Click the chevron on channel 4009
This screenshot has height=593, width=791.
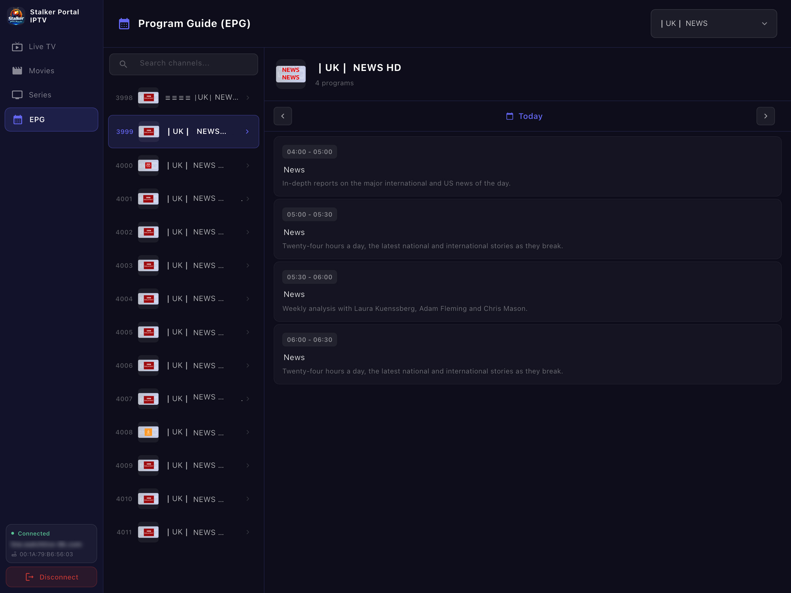(248, 465)
